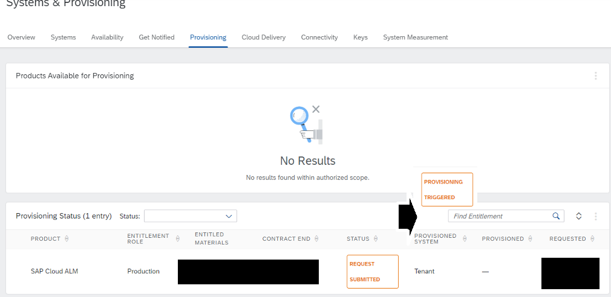Open the Overview tab
The width and height of the screenshot is (611, 297).
(21, 37)
